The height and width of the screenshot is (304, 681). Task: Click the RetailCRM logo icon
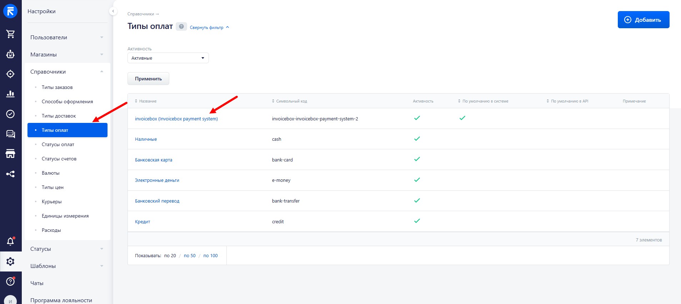click(x=10, y=11)
